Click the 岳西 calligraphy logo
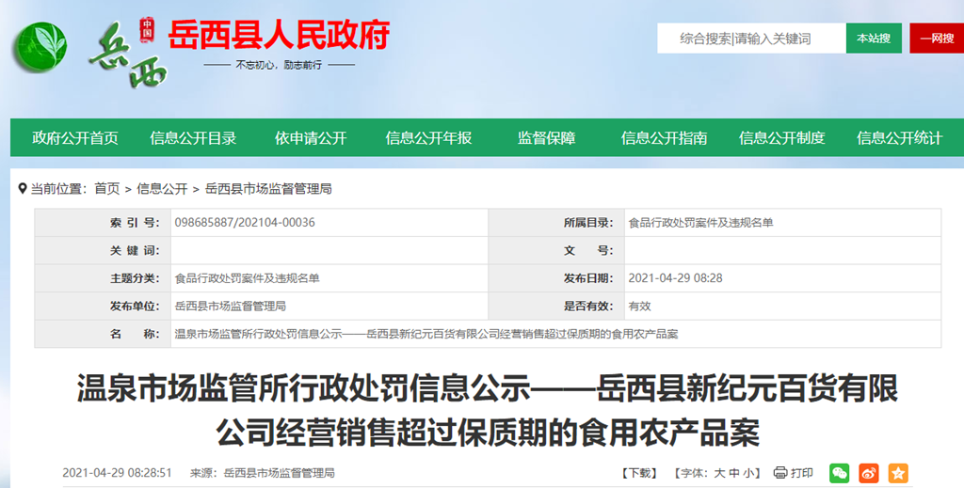This screenshot has height=488, width=964. tap(127, 55)
